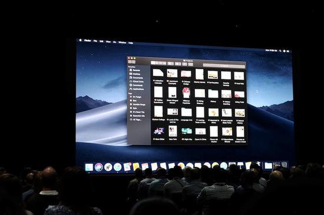Open the group-by arrange dropdown
The width and height of the screenshot is (324, 215).
point(170,63)
